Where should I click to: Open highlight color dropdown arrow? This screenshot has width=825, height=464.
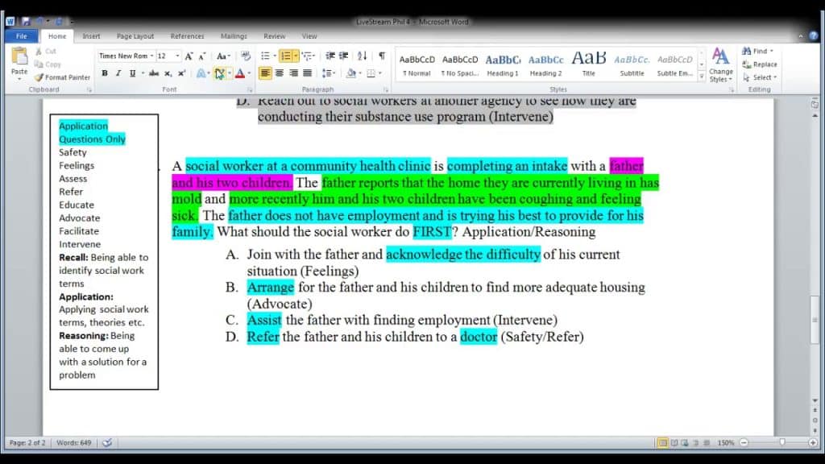click(230, 73)
